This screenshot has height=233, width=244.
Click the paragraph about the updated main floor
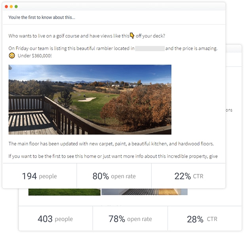coord(111,143)
